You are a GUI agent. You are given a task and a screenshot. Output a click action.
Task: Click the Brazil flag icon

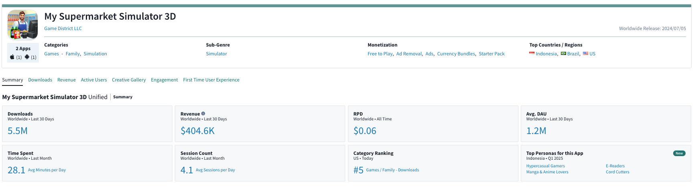coord(563,53)
